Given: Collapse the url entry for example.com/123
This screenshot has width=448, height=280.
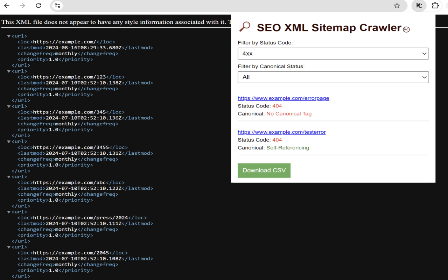Looking at the screenshot, I should [x=9, y=71].
